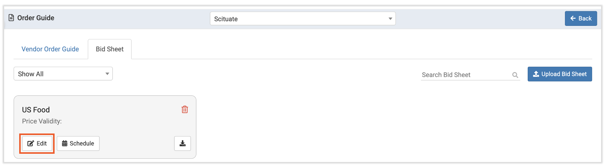Click the magnifier search icon

tap(515, 75)
